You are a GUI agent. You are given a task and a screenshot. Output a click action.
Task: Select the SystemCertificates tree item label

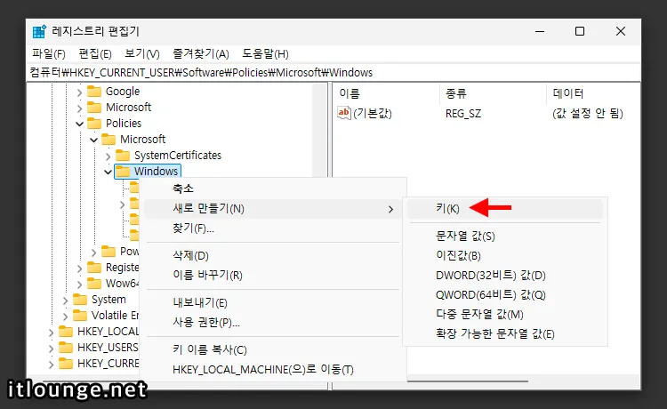(x=178, y=156)
